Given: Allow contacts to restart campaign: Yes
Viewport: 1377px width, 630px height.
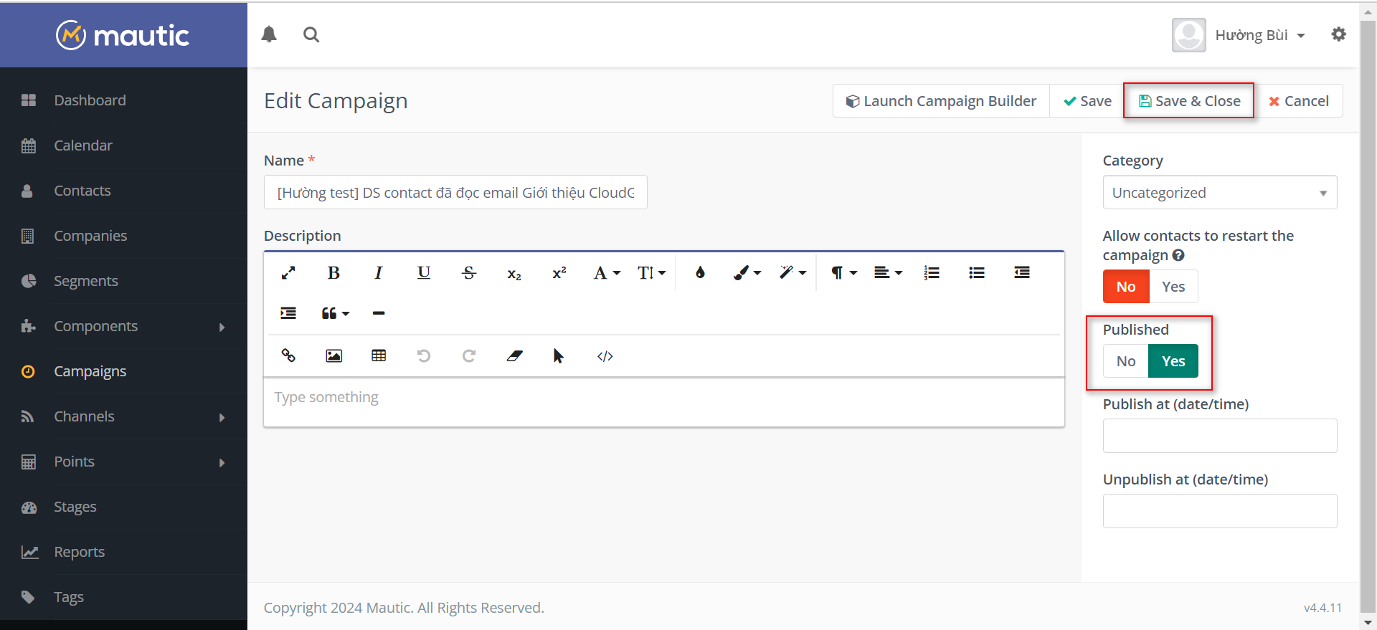Looking at the screenshot, I should pyautogui.click(x=1173, y=287).
